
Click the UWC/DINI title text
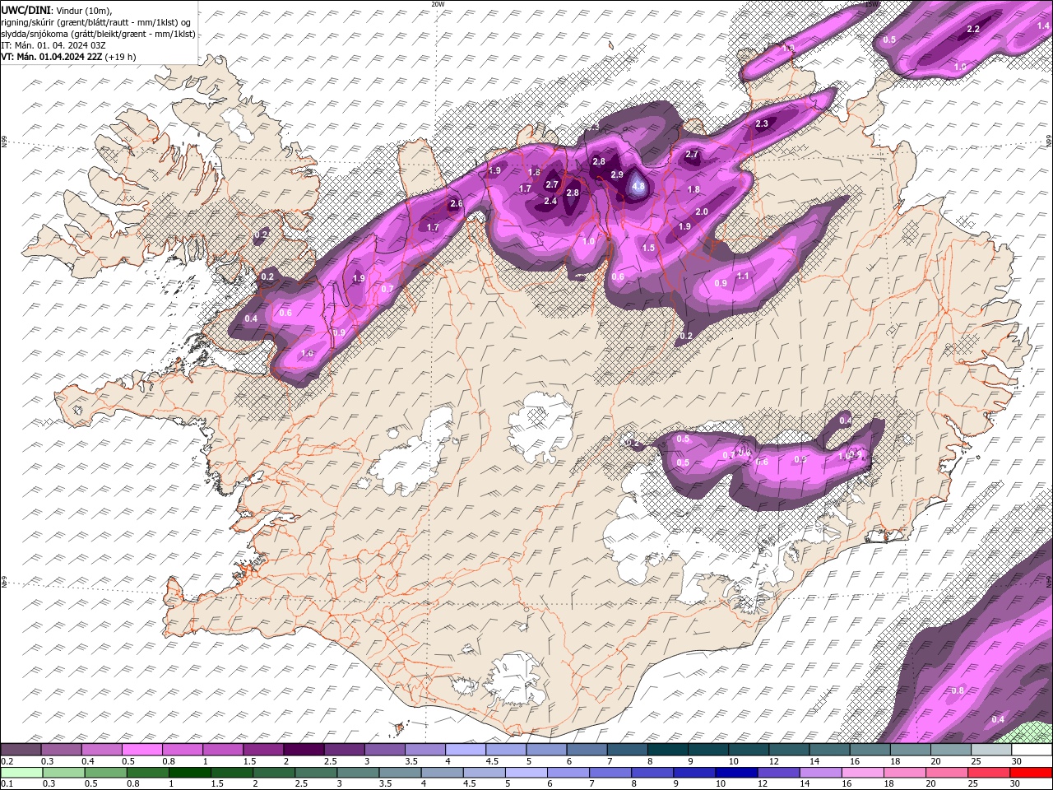pos(26,9)
